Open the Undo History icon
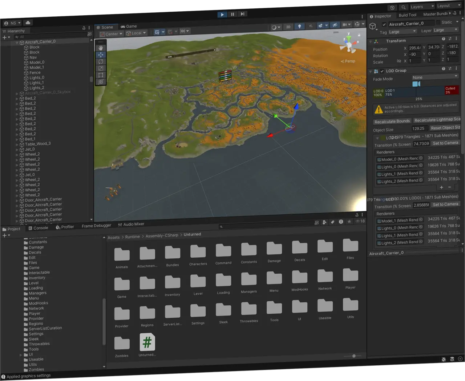 pos(392,8)
